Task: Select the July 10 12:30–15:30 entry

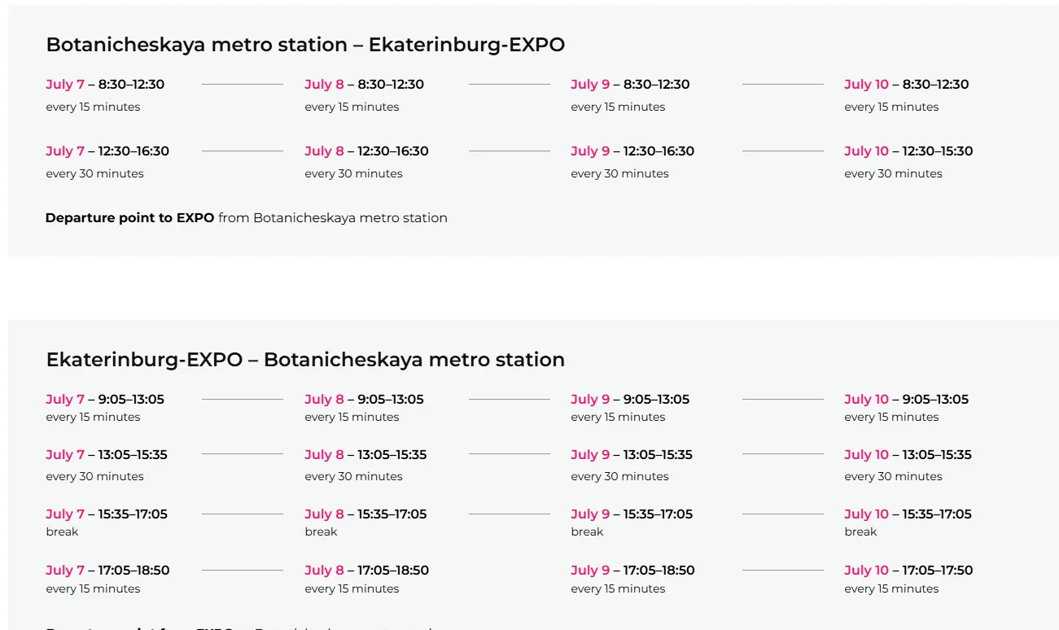Action: pyautogui.click(x=908, y=151)
